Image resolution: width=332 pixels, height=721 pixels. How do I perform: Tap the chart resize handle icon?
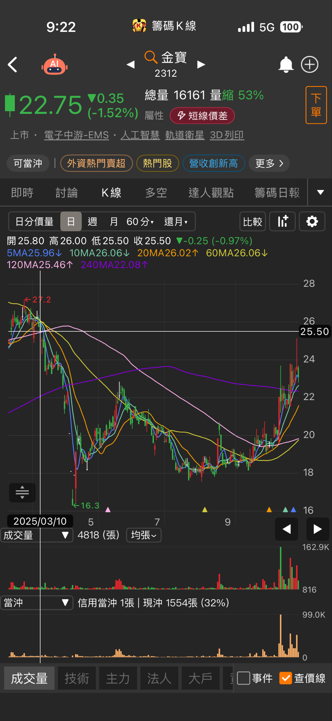[x=22, y=493]
